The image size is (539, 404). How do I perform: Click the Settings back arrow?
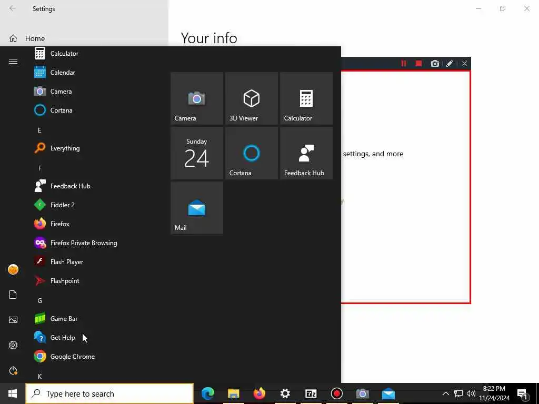13,8
